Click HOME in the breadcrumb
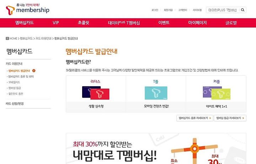Image resolution: width=256 pixels, height=164 pixels. [14, 38]
